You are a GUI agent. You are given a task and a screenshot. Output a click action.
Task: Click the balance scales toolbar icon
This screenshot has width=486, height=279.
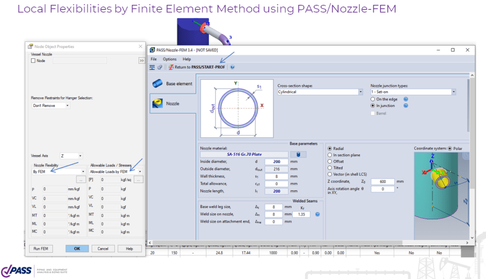pos(152,67)
